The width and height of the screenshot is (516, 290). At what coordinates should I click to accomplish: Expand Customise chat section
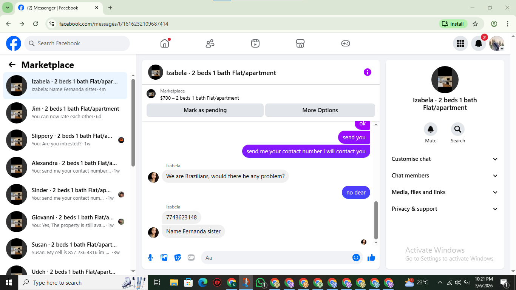pyautogui.click(x=445, y=159)
